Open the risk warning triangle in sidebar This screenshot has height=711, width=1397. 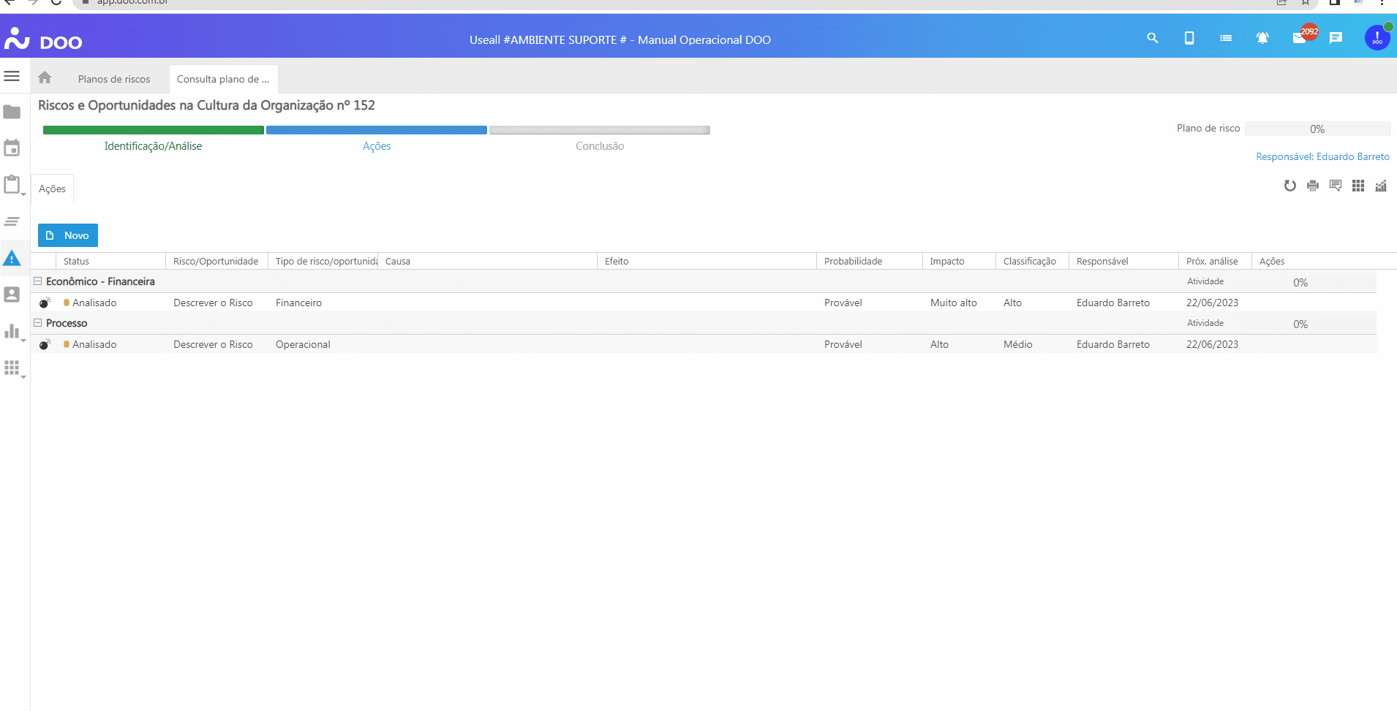click(x=12, y=258)
